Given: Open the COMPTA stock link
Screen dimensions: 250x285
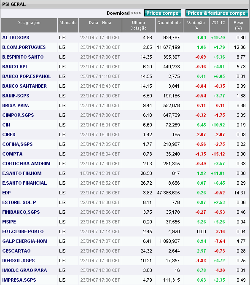Looking at the screenshot, I should (12, 154).
